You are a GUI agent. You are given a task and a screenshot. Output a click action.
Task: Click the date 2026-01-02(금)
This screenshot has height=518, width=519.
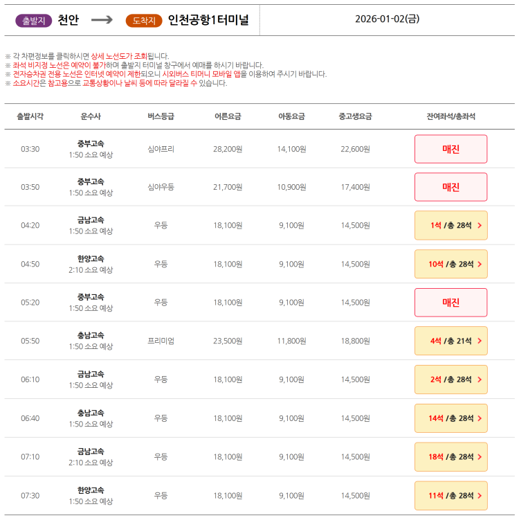pyautogui.click(x=387, y=19)
